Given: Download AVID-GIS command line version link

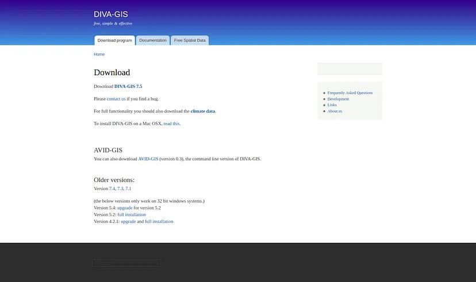Looking at the screenshot, I should 148,159.
